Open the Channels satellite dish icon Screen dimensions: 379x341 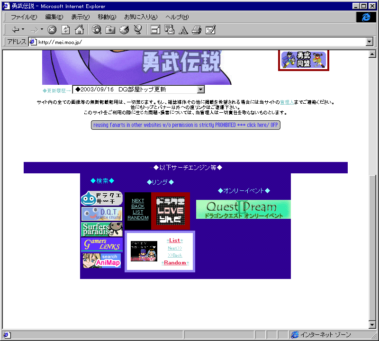coord(138,30)
